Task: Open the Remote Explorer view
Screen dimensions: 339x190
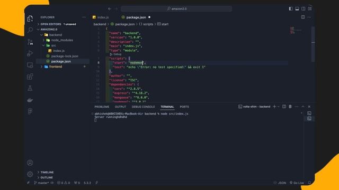Action: pyautogui.click(x=30, y=65)
